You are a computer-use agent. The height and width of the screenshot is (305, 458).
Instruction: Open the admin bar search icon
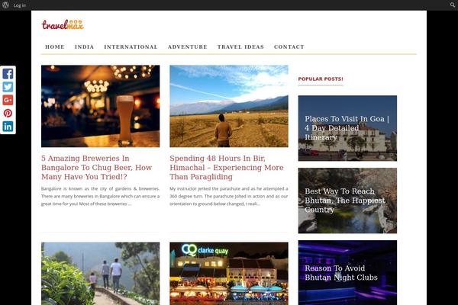coord(453,5)
